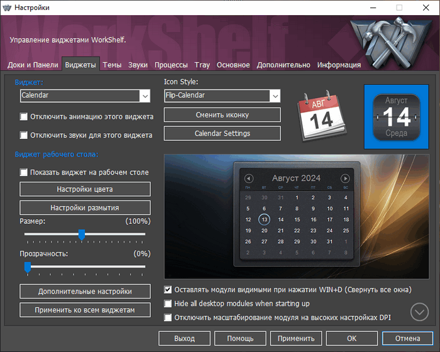Open the Доки и Панели tab

coord(33,65)
